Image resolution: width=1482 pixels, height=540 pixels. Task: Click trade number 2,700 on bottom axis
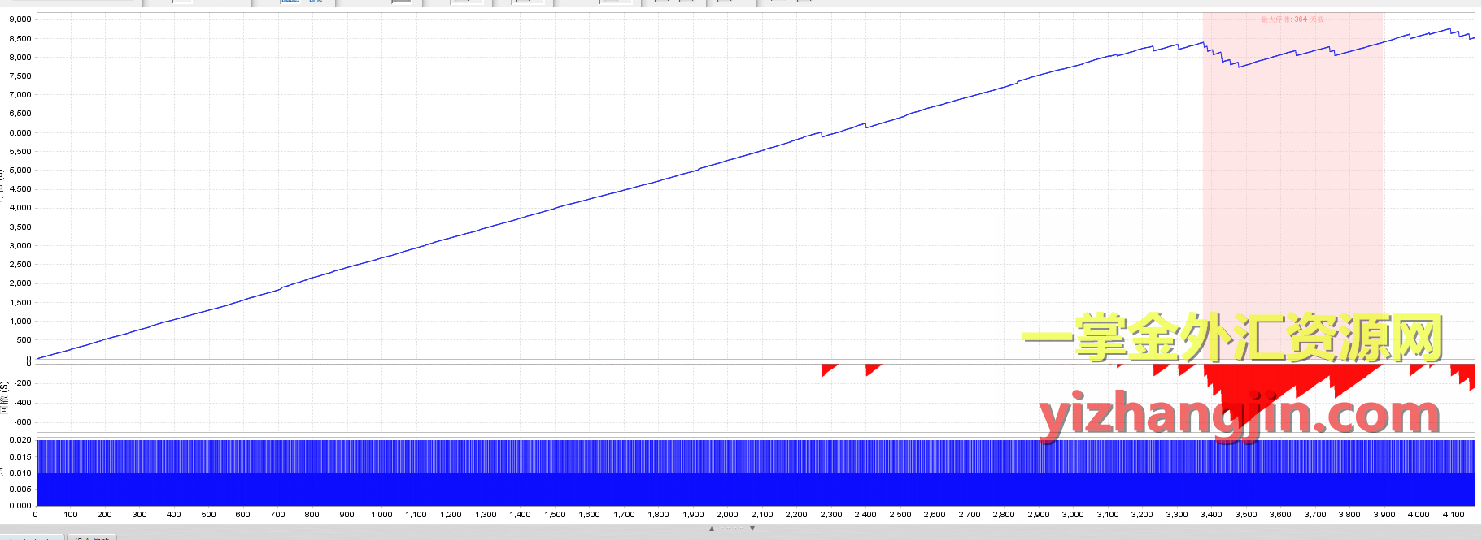[x=970, y=514]
